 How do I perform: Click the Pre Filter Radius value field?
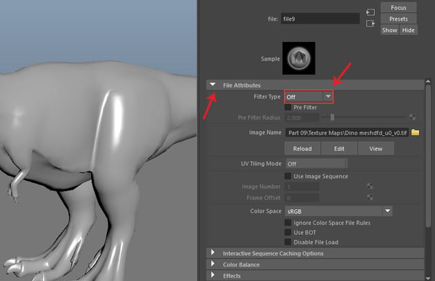(x=302, y=117)
